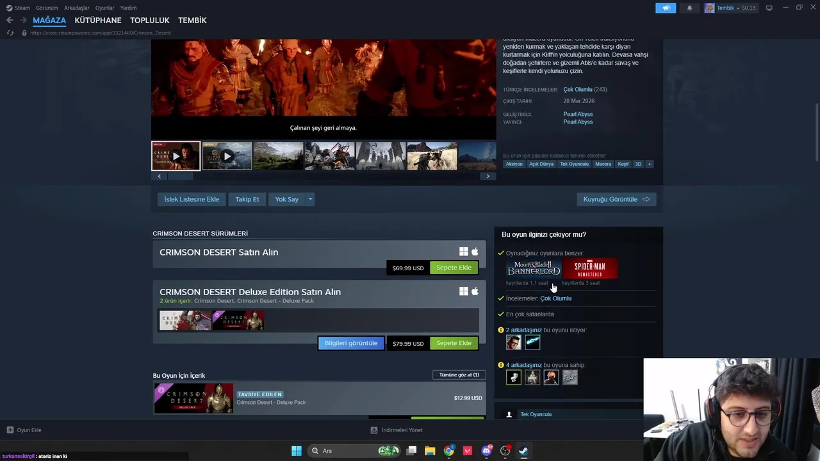Open the Görünüm menu
This screenshot has height=461, width=820.
click(x=47, y=8)
